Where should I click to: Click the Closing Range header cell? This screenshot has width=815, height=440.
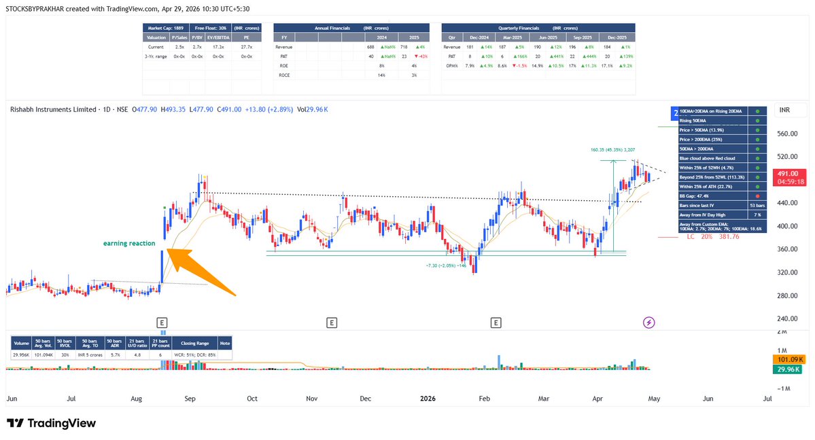[x=195, y=344]
